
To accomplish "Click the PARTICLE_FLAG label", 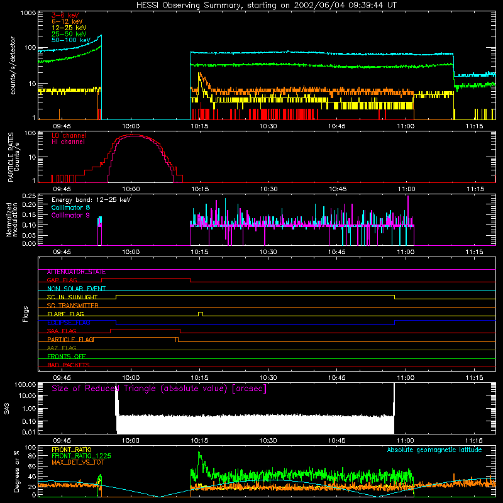I will coord(70,339).
